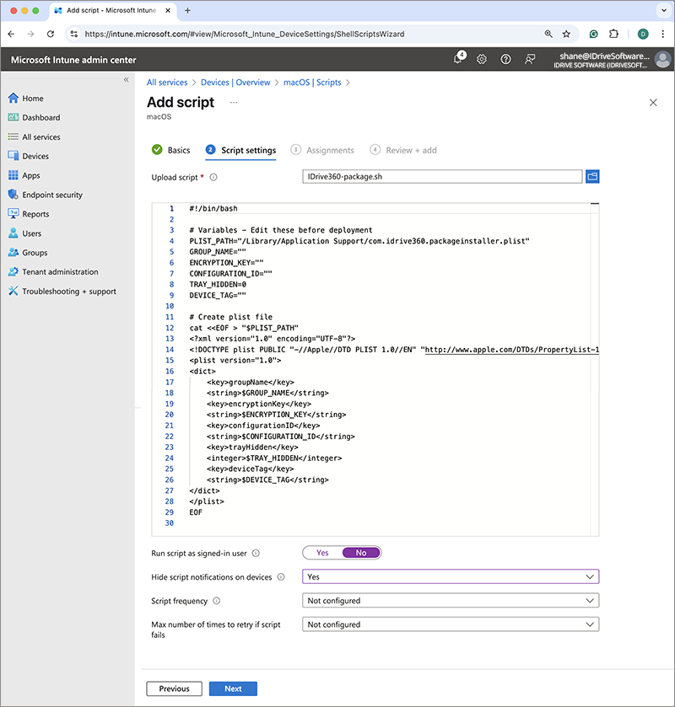Bookmark this page with the star icon
675x707 pixels.
tap(566, 34)
